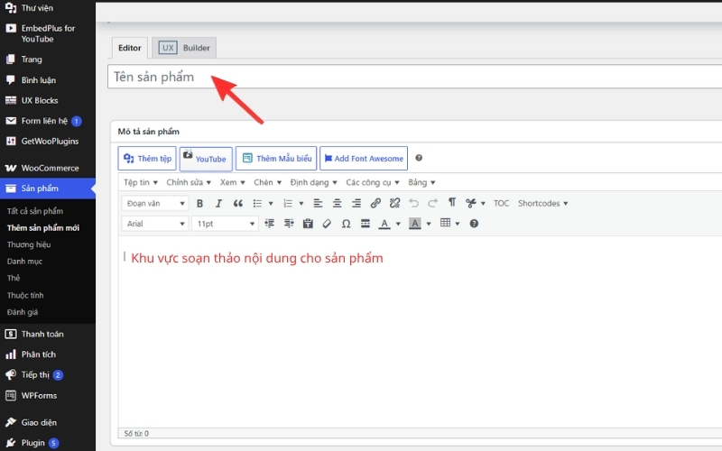Image resolution: width=722 pixels, height=451 pixels.
Task: Apply the background highlight color icon
Action: click(415, 224)
